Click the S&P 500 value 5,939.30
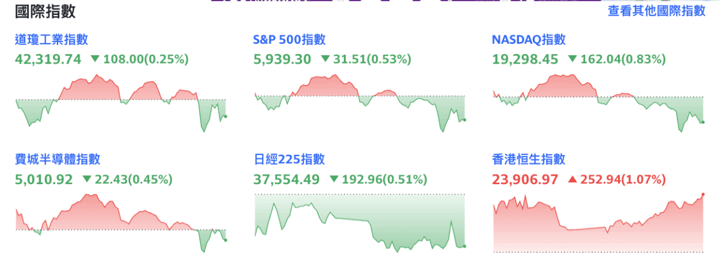This screenshot has height=267, width=720. click(x=283, y=59)
